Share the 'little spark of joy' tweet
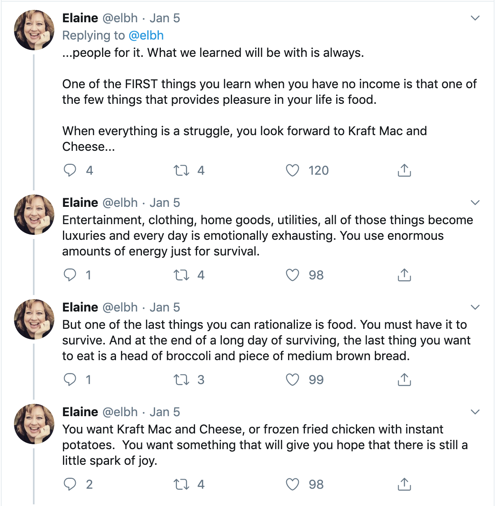The height and width of the screenshot is (506, 497). 404,484
